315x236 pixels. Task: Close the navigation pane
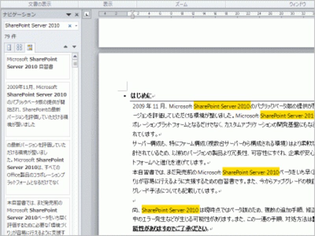click(77, 15)
